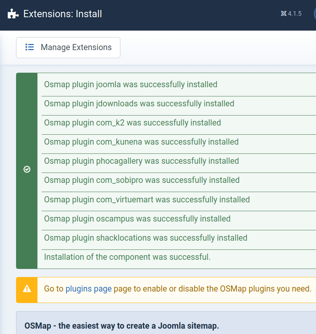
Task: Select 'Osmap plugin jdownloads was successfully installed'
Action: pyautogui.click(x=139, y=104)
